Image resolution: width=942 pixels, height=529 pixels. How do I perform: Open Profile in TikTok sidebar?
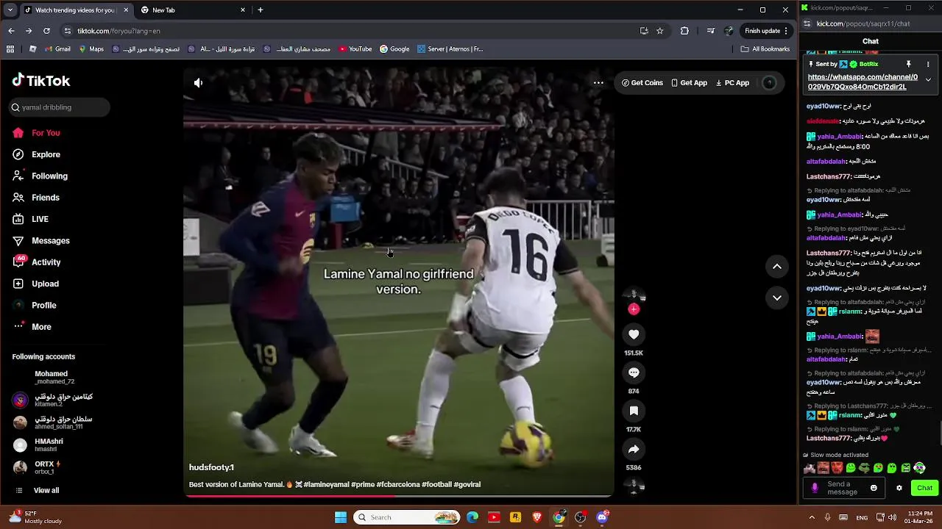point(43,306)
